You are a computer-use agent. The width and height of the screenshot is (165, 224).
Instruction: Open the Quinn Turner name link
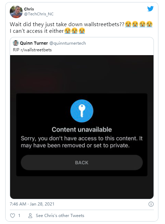(x=34, y=43)
